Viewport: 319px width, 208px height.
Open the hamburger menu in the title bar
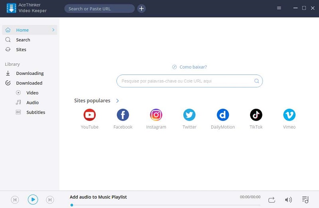279,8
